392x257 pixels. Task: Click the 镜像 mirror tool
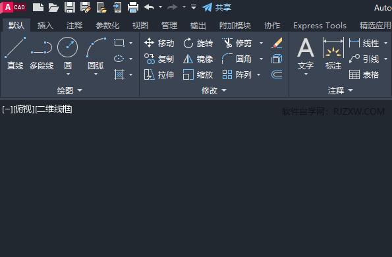tap(198, 59)
